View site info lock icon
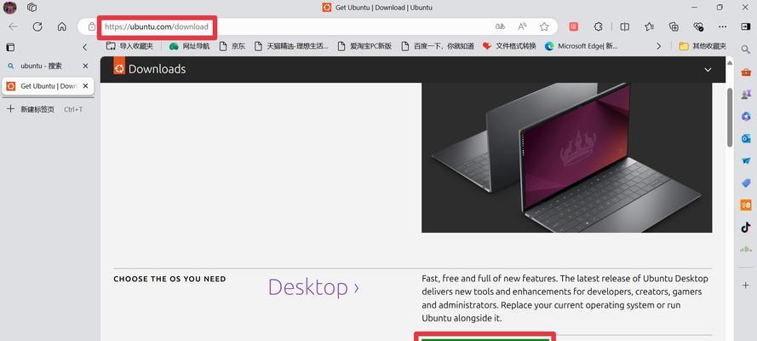The image size is (757, 341). [92, 26]
